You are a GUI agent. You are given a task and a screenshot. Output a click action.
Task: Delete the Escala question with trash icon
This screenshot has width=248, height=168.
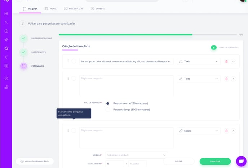point(226,131)
